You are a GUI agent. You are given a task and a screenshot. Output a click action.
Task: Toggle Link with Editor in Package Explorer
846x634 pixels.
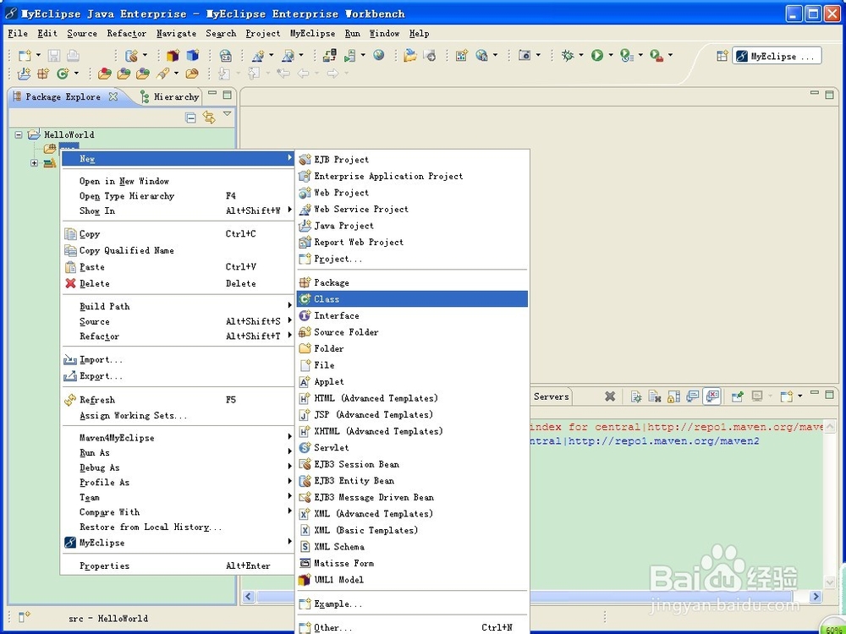209,117
